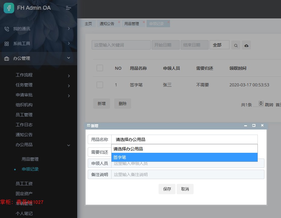Open the 用品名称 select box
281x218 pixels.
[185, 139]
